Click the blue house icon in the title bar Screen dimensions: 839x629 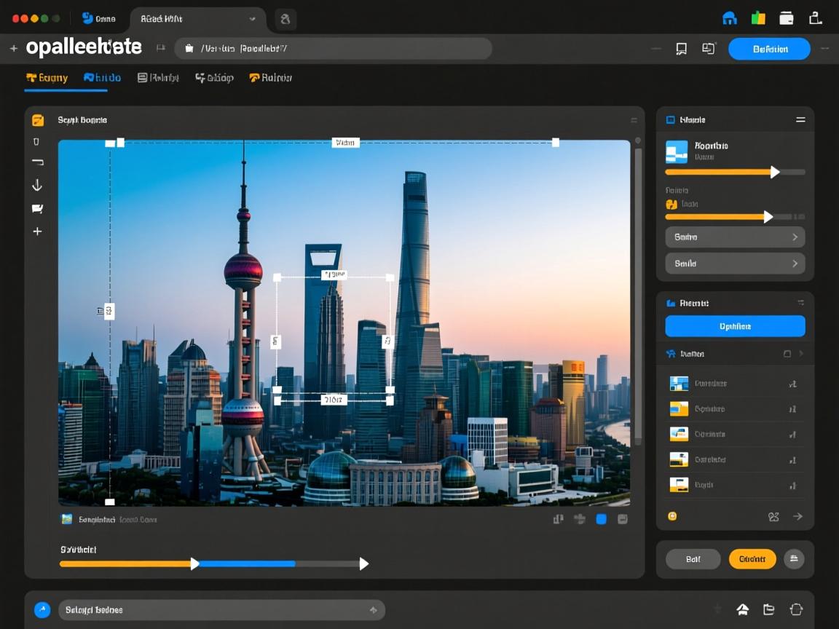(729, 19)
